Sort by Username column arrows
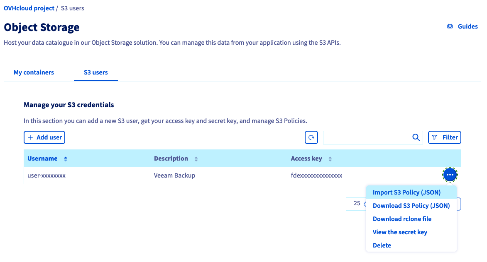Screen dimensions: 487x262 coord(66,159)
